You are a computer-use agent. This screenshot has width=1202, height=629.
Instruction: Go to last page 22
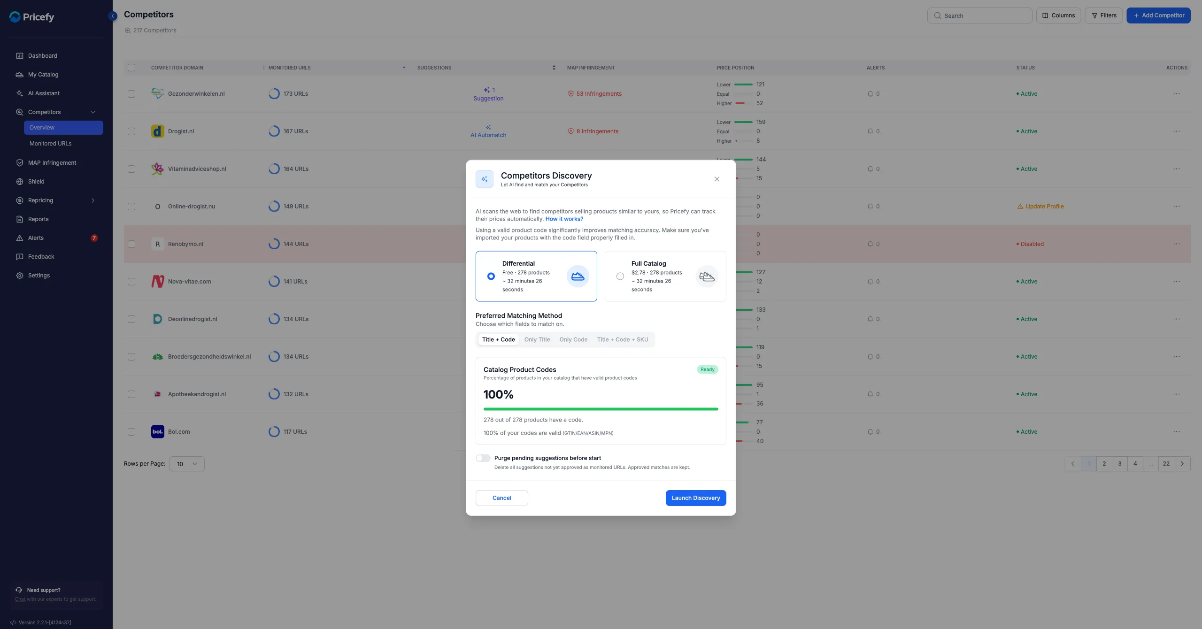tap(1166, 464)
